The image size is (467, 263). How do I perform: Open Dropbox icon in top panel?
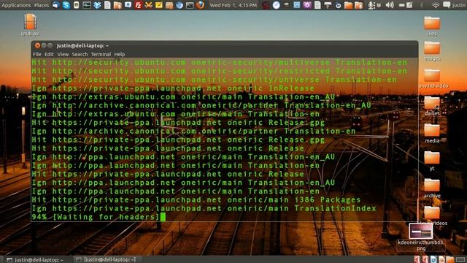(97, 5)
